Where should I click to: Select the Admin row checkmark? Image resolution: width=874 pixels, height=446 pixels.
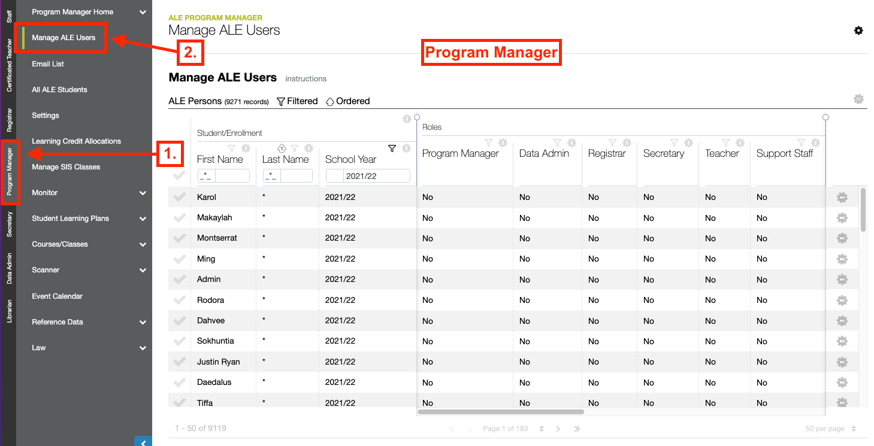(x=179, y=280)
